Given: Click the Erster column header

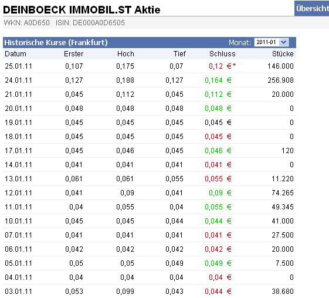Looking at the screenshot, I should 74,54.
